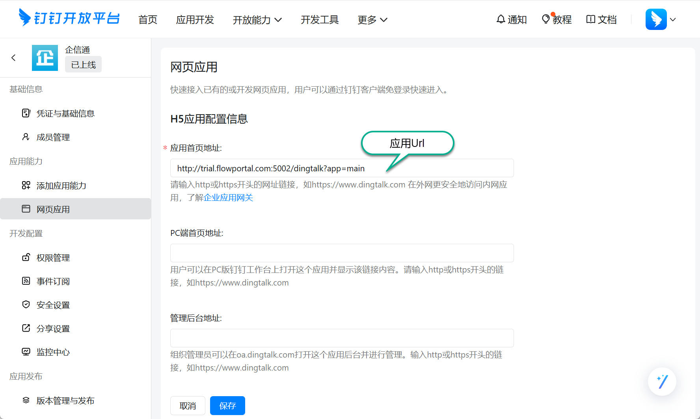Image resolution: width=700 pixels, height=419 pixels.
Task: Select 分享设置 in sidebar
Action: pyautogui.click(x=76, y=328)
